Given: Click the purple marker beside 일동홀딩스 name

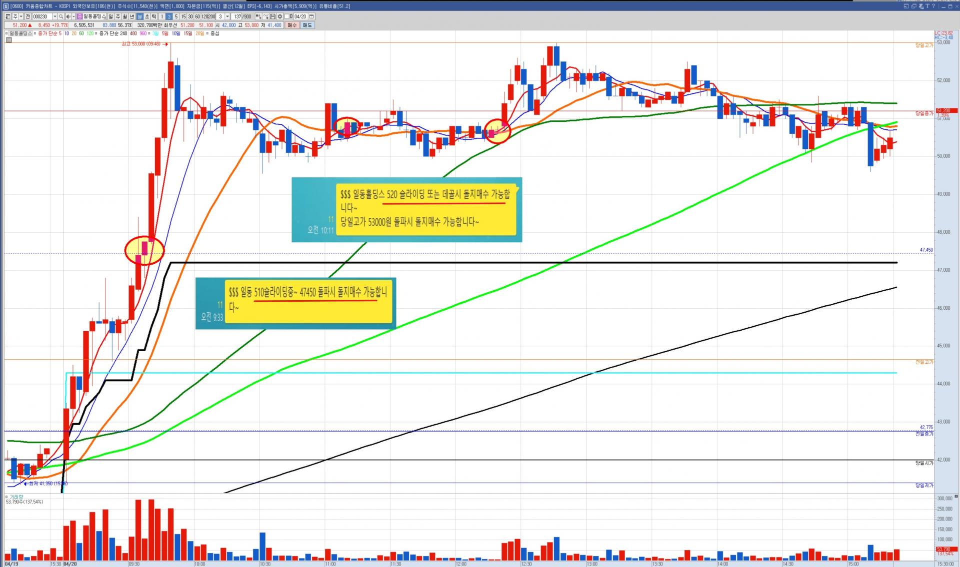Looking at the screenshot, I should pyautogui.click(x=80, y=16).
